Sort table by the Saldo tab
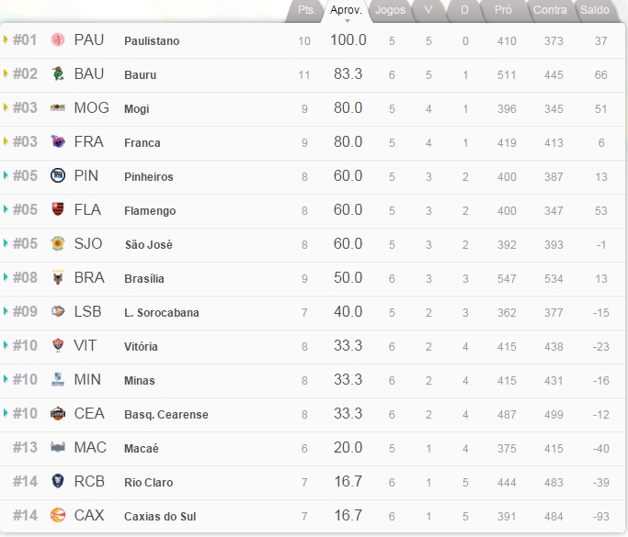 [x=595, y=10]
